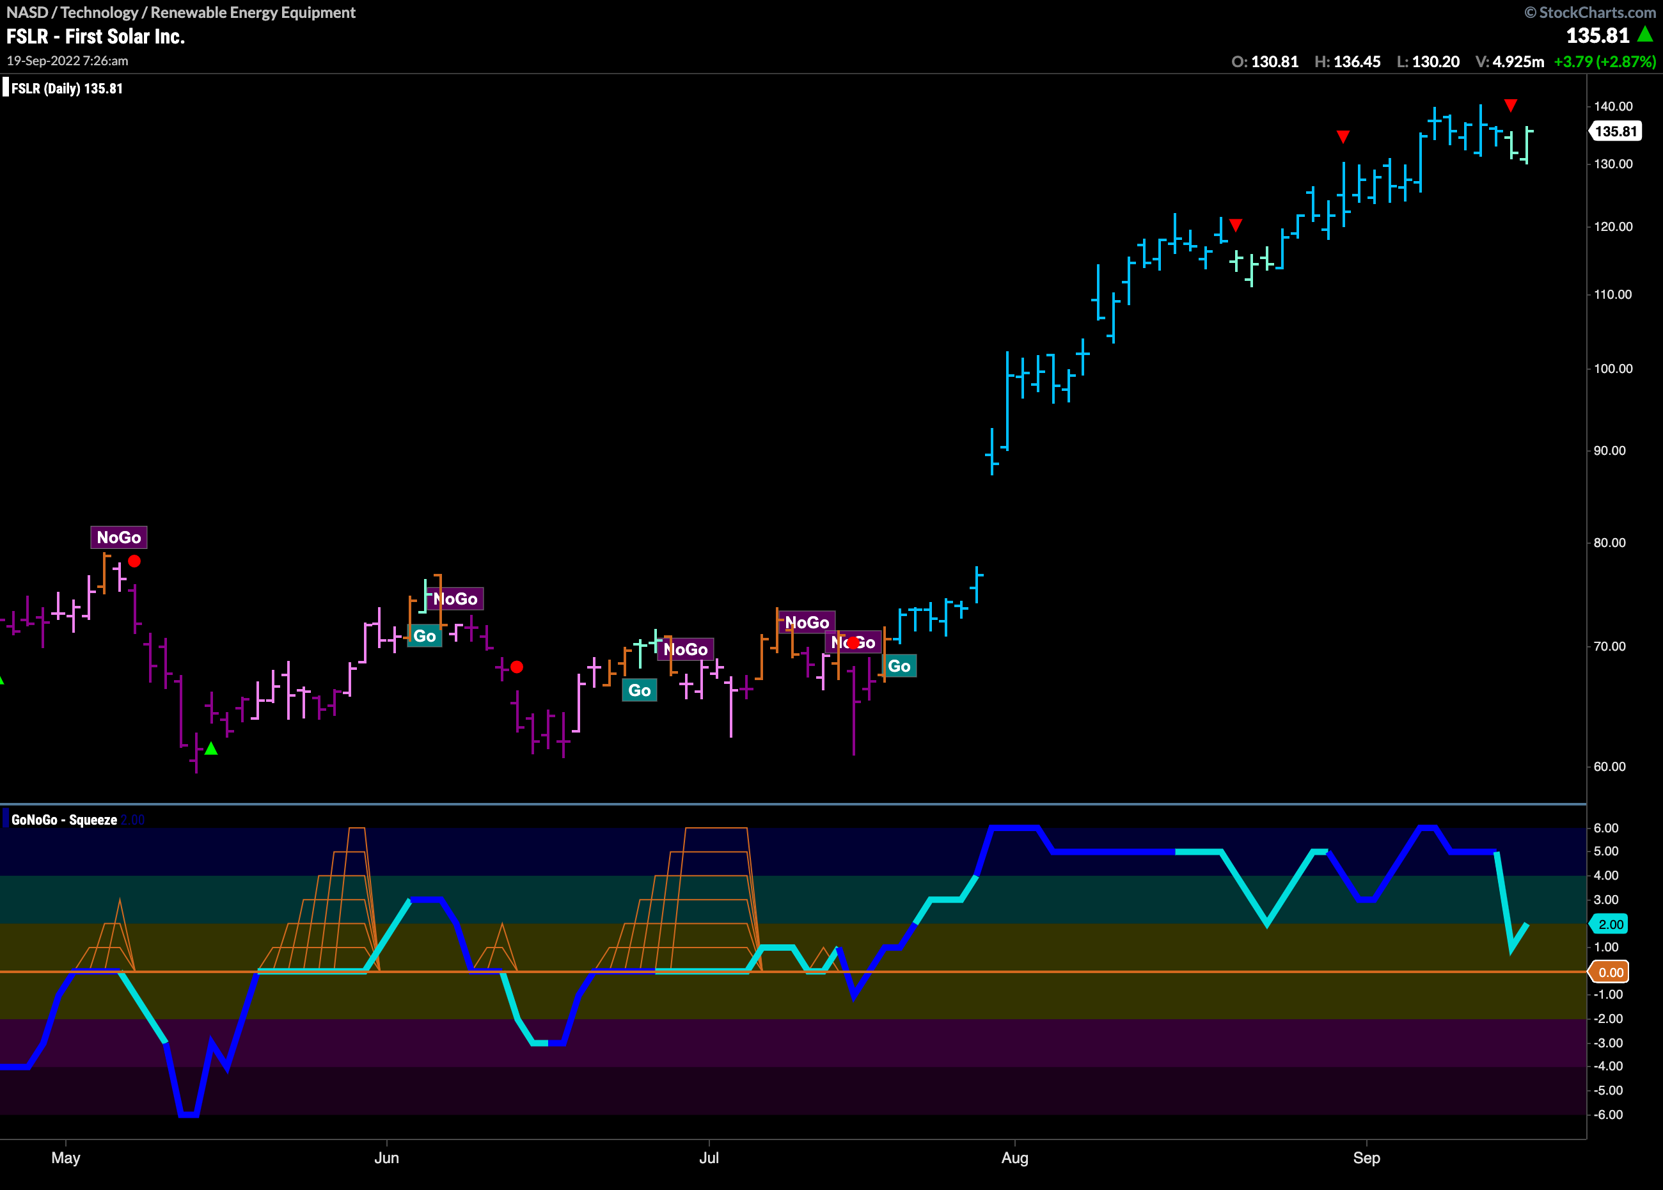Click the NoGo label above the May peak
The image size is (1663, 1190).
(119, 537)
